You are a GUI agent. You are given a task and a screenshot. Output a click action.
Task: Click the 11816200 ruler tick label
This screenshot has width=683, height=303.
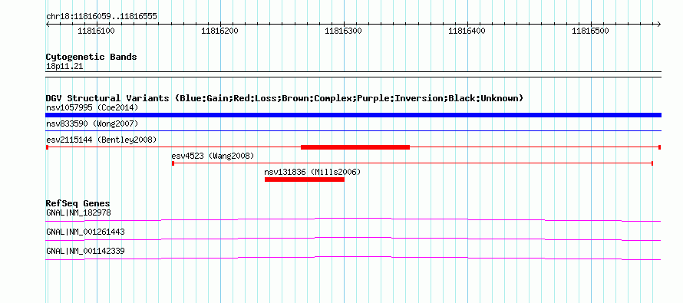click(220, 31)
